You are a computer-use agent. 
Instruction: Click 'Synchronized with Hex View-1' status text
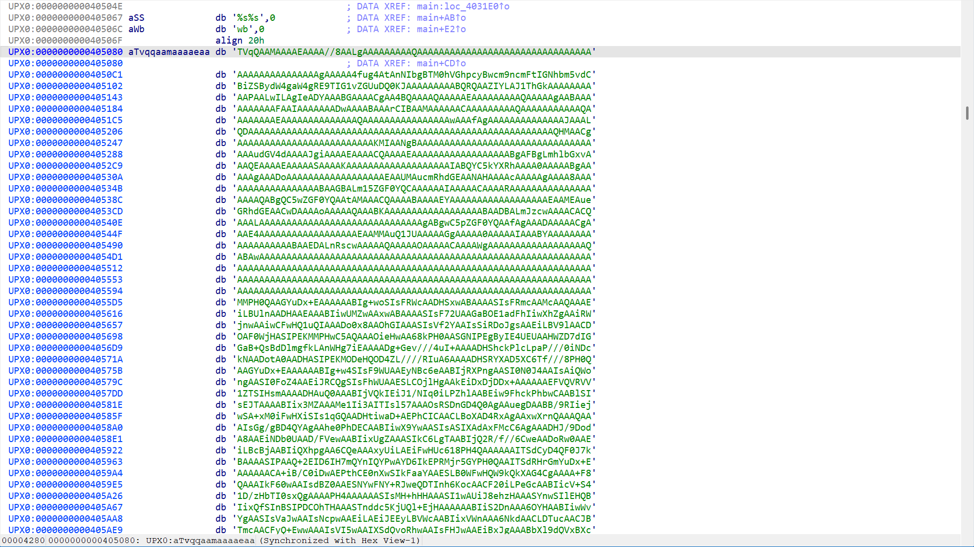(x=340, y=541)
